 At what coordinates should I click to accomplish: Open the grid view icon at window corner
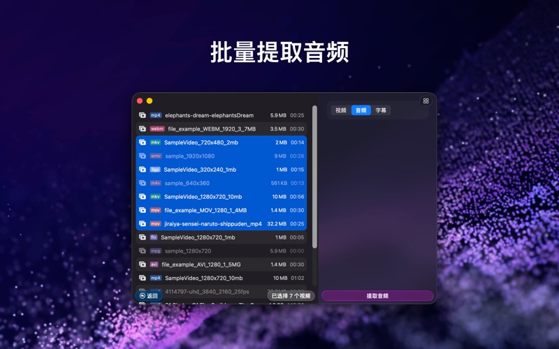pyautogui.click(x=426, y=101)
